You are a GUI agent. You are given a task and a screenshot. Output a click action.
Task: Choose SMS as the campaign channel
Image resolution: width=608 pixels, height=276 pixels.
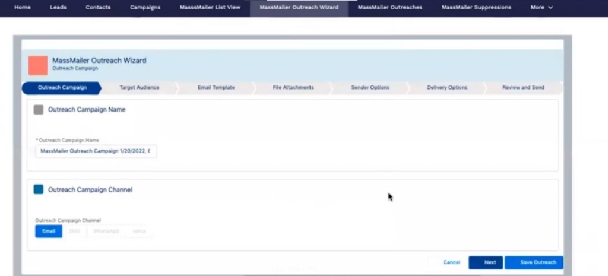pyautogui.click(x=74, y=231)
